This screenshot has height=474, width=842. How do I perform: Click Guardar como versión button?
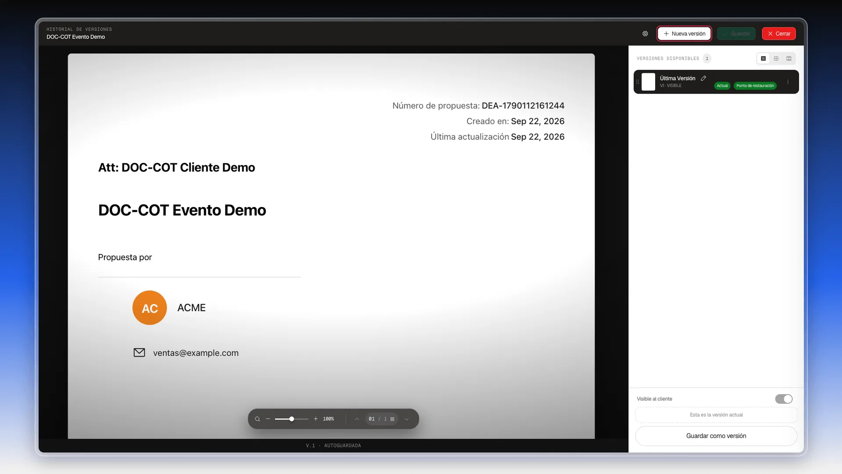pyautogui.click(x=716, y=436)
